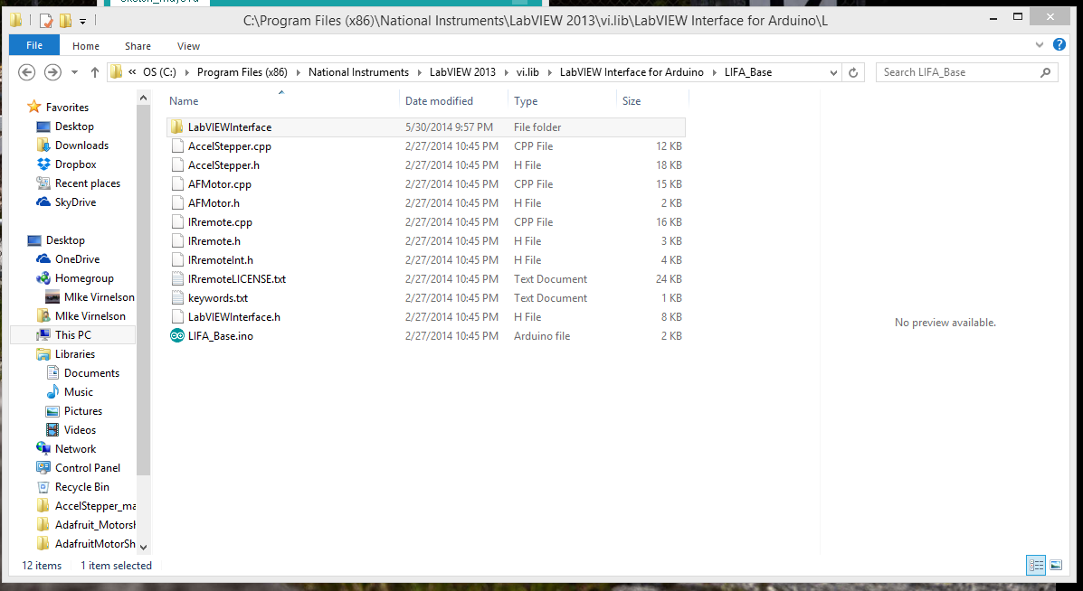Expand the ribbon with chevron
1083x591 pixels.
click(1040, 45)
